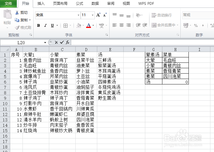This screenshot has height=152, width=214.
Task: Toggle 自动换行 wrap text
Action: pyautogui.click(x=161, y=15)
